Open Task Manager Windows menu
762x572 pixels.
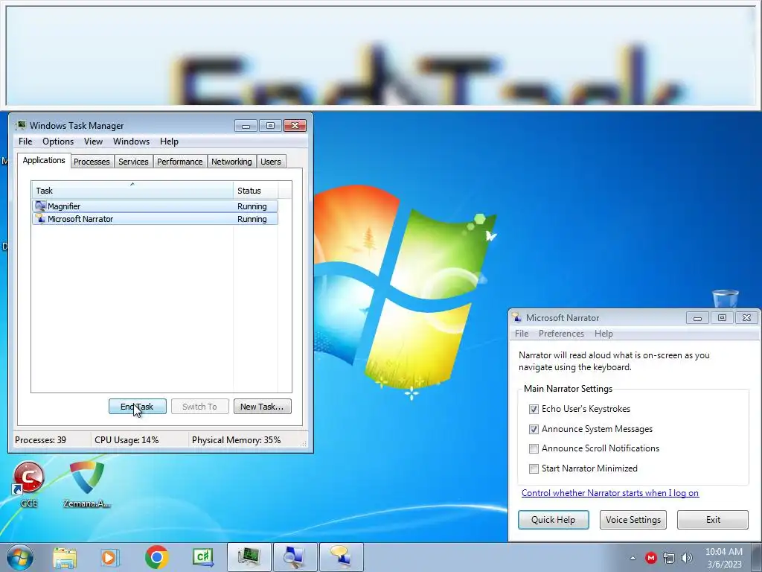131,142
